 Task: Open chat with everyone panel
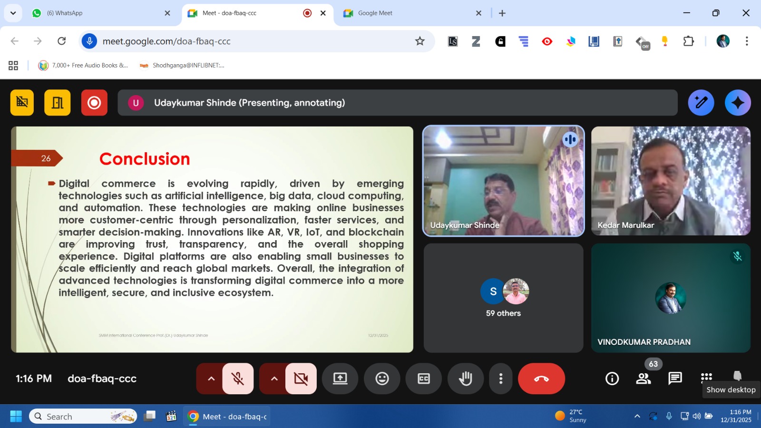tap(675, 379)
